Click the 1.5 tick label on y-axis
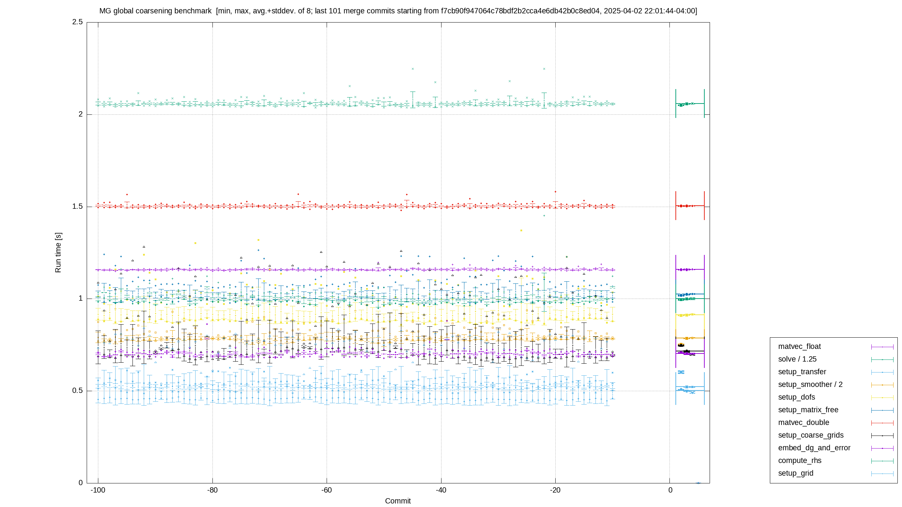 click(78, 206)
